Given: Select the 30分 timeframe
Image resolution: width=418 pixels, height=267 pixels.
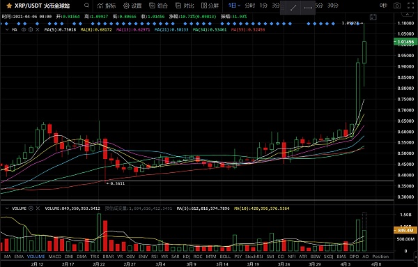Looking at the screenshot, I should [333, 6].
